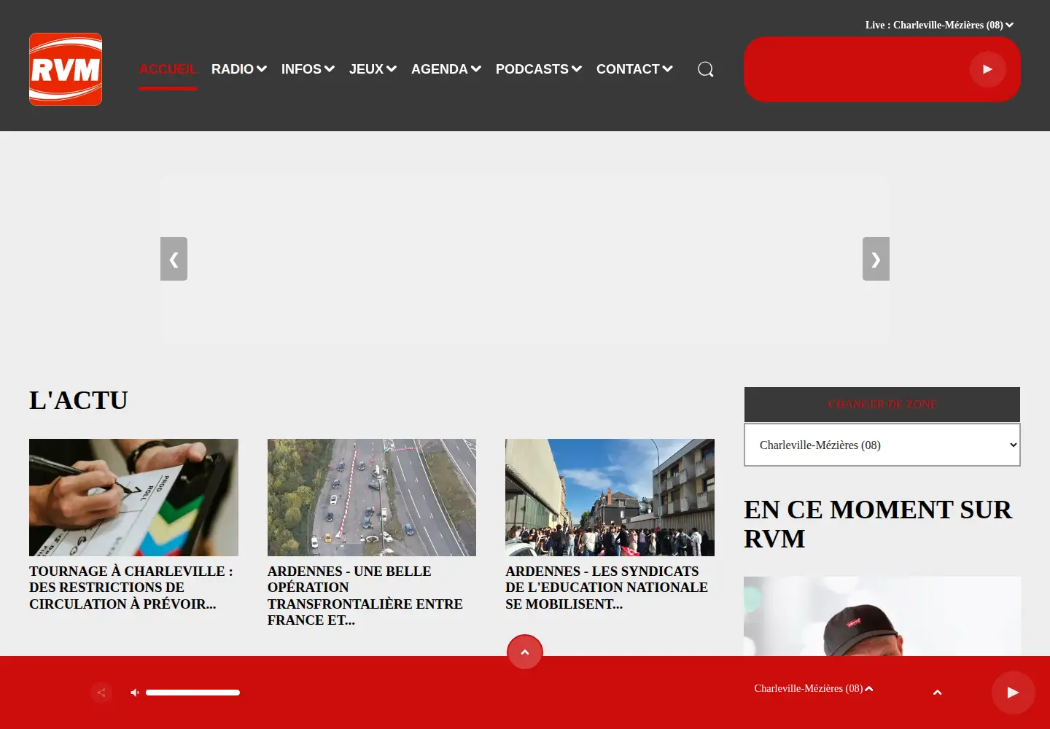
Task: Open the JEUX dropdown menu
Action: click(373, 69)
